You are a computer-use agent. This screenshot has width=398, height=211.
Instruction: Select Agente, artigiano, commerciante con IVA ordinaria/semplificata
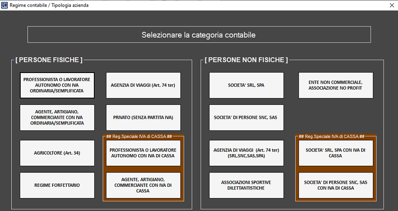click(57, 117)
